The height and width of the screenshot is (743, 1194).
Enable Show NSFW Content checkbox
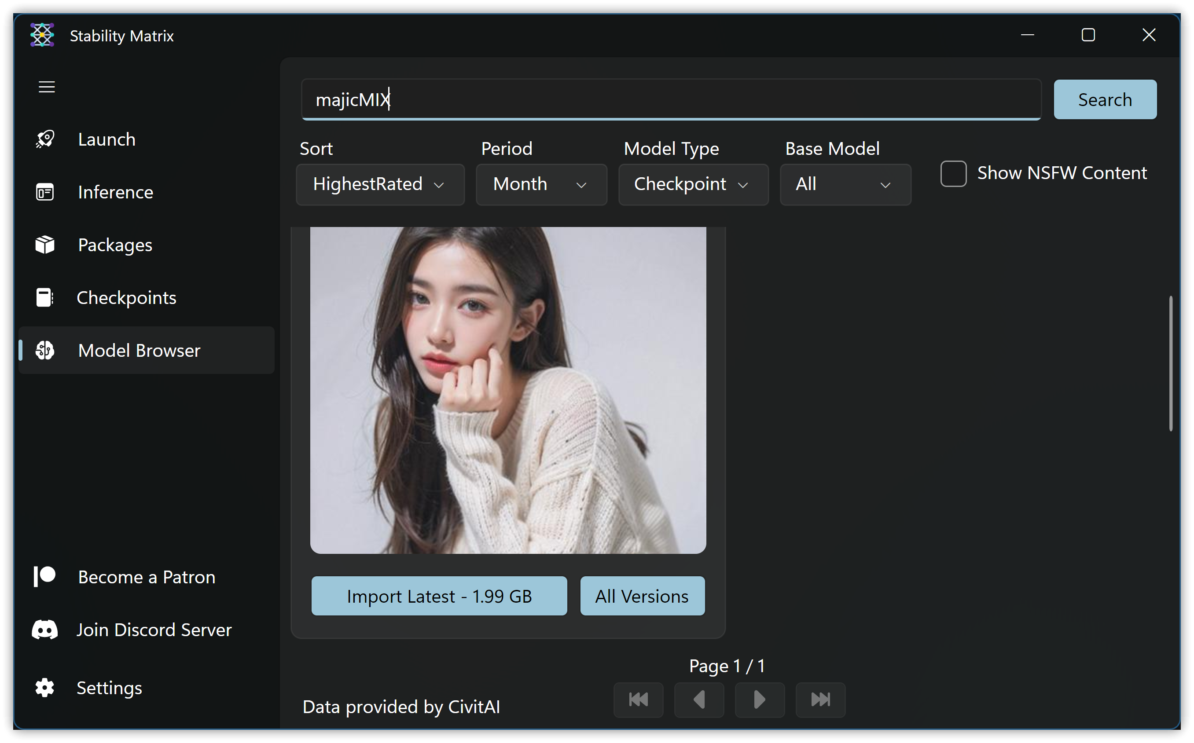[x=953, y=173]
